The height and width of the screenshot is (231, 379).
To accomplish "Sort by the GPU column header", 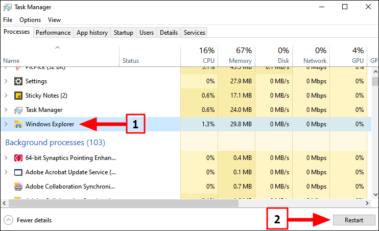I will pyautogui.click(x=348, y=56).
